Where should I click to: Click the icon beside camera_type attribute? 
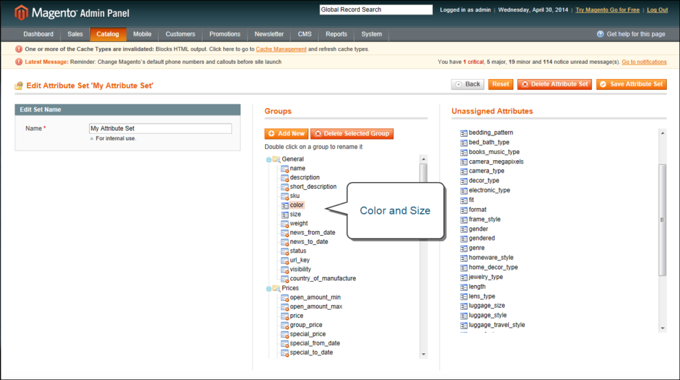(464, 171)
